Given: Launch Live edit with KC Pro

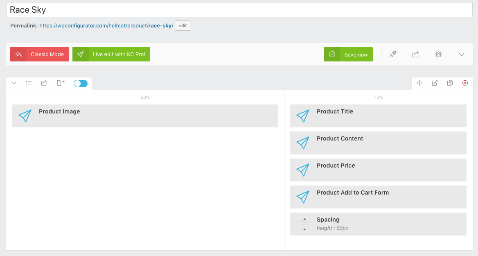Looking at the screenshot, I should pyautogui.click(x=111, y=54).
